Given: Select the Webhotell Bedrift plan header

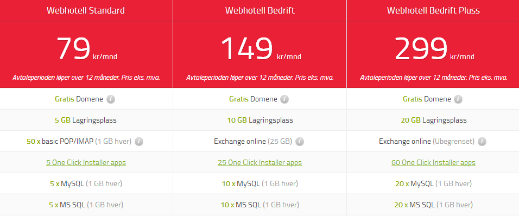Looking at the screenshot, I should pyautogui.click(x=260, y=11).
